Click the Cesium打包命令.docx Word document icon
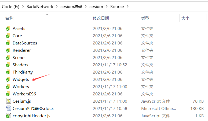 pyautogui.click(x=8, y=108)
